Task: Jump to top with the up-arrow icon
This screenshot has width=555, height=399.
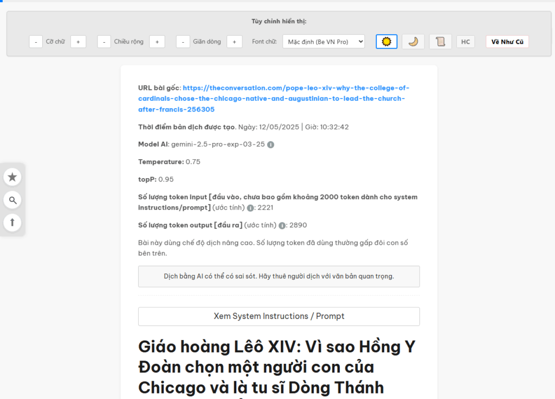Action: 12,222
